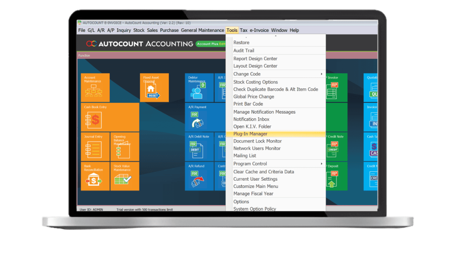454x255 pixels.
Task: Open Bank Reconciliation
Action: click(x=95, y=176)
